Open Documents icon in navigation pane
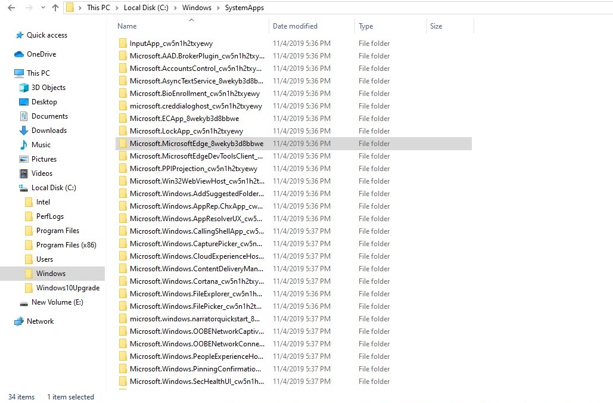Viewport: 613px width, 403px height. click(24, 116)
